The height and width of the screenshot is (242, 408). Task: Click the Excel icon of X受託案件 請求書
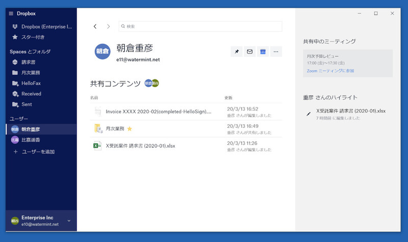[x=96, y=146]
